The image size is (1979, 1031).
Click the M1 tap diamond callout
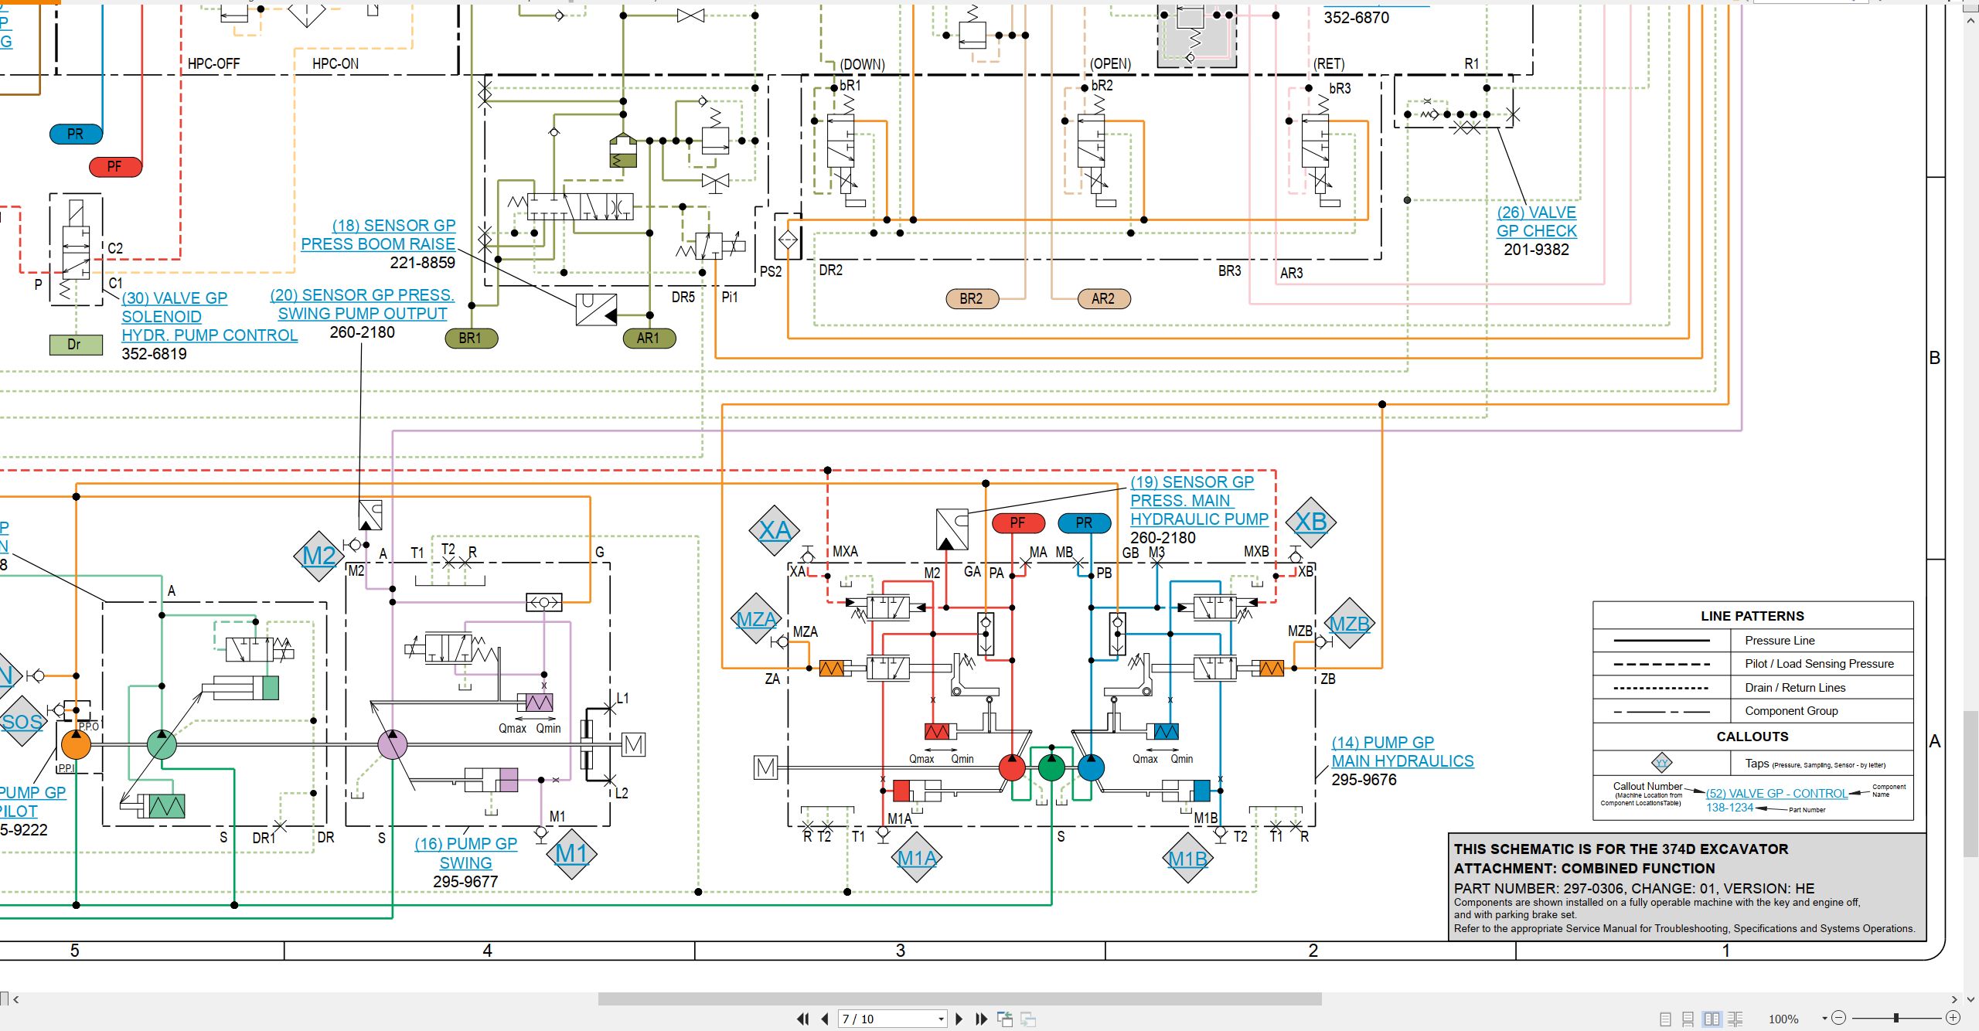573,854
